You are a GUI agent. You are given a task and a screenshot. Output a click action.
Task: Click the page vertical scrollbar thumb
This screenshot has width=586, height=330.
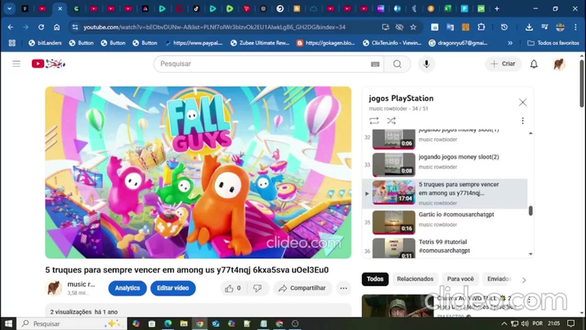tap(582, 83)
